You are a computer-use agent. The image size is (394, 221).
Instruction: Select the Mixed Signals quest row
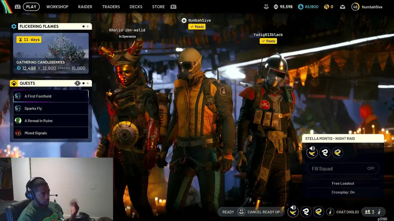51,133
